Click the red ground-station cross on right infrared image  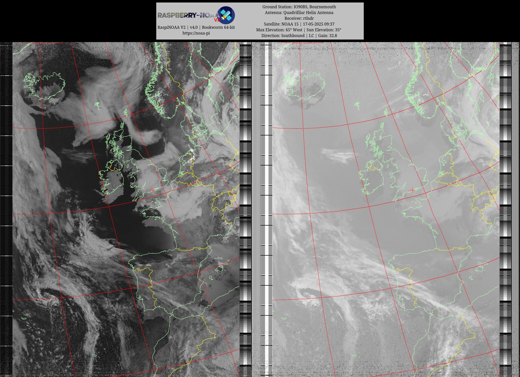[x=412, y=190]
